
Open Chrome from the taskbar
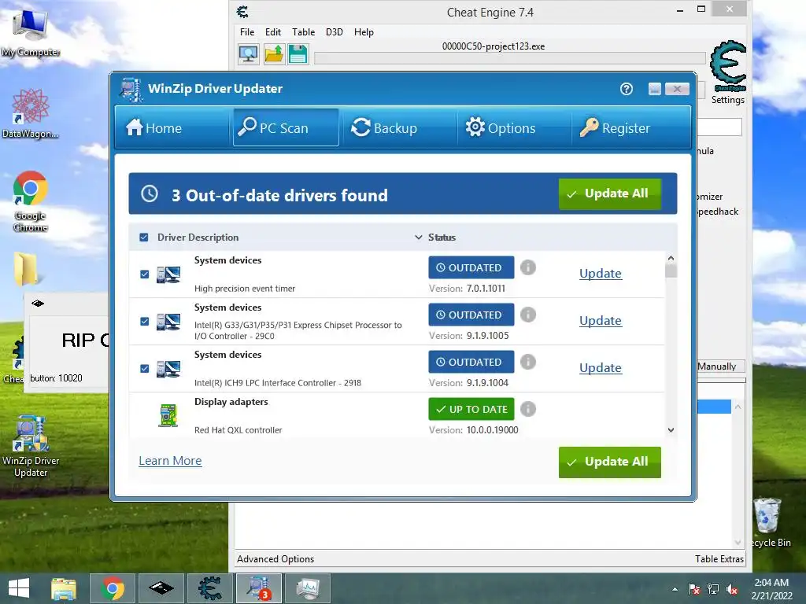(x=113, y=588)
